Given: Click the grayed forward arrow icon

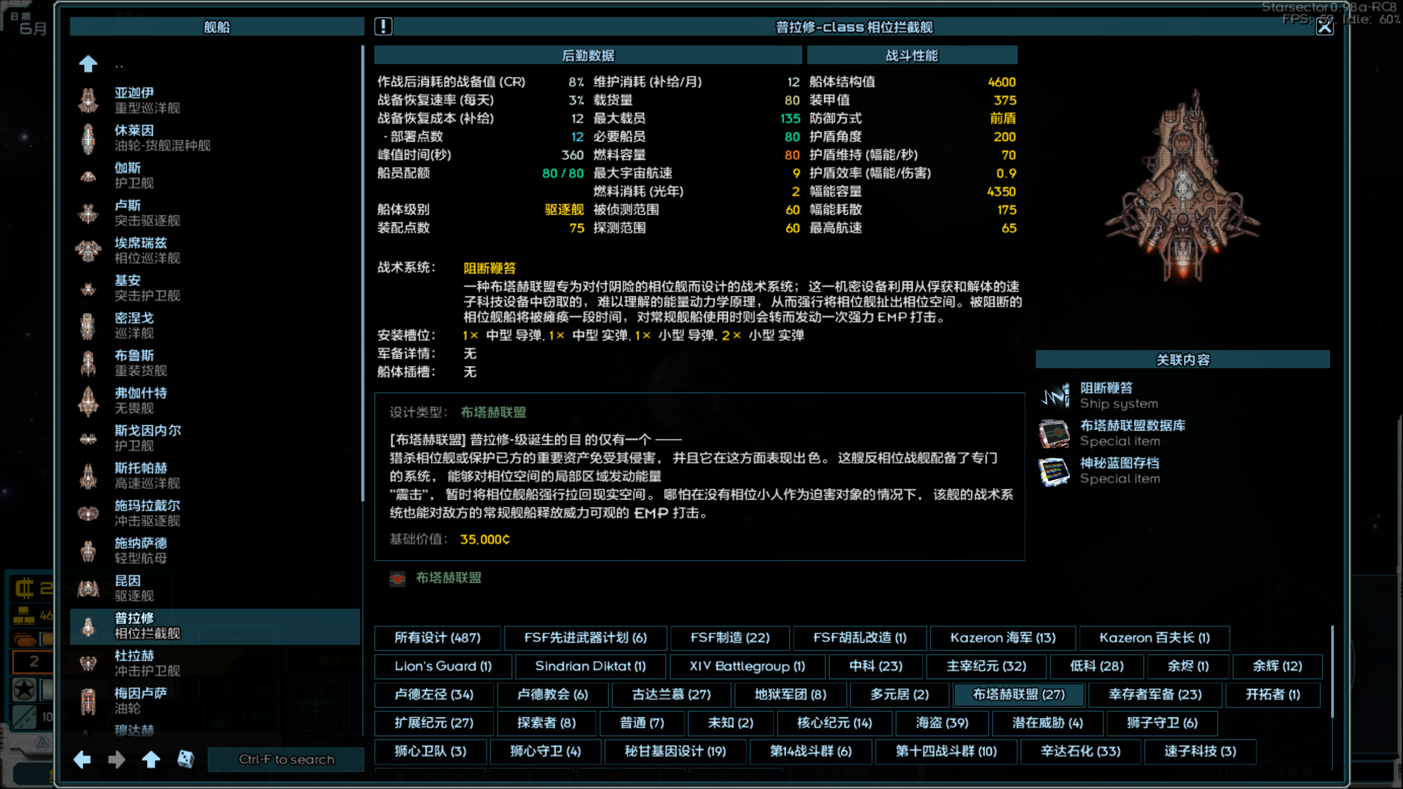Looking at the screenshot, I should coord(117,759).
